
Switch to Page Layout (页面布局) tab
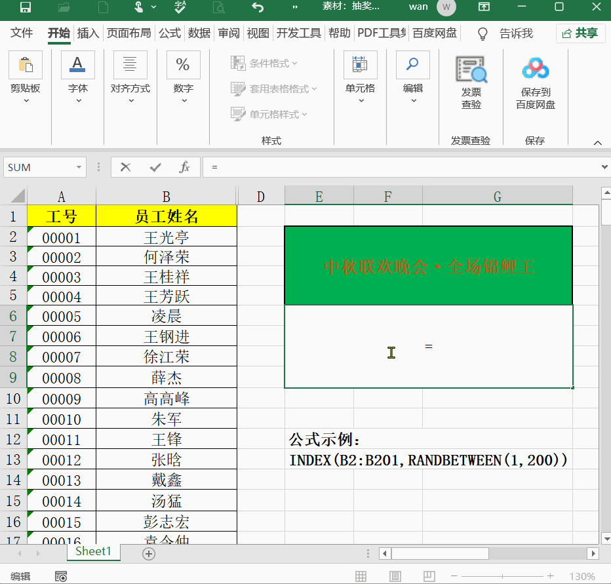[x=129, y=33]
